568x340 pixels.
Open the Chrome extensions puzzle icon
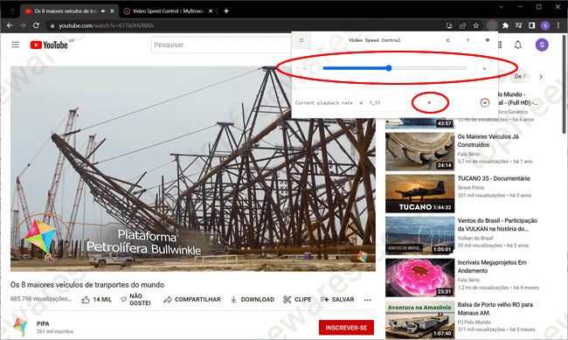505,25
